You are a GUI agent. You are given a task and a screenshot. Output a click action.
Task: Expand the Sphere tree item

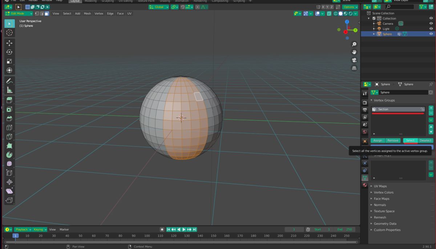[x=374, y=34]
